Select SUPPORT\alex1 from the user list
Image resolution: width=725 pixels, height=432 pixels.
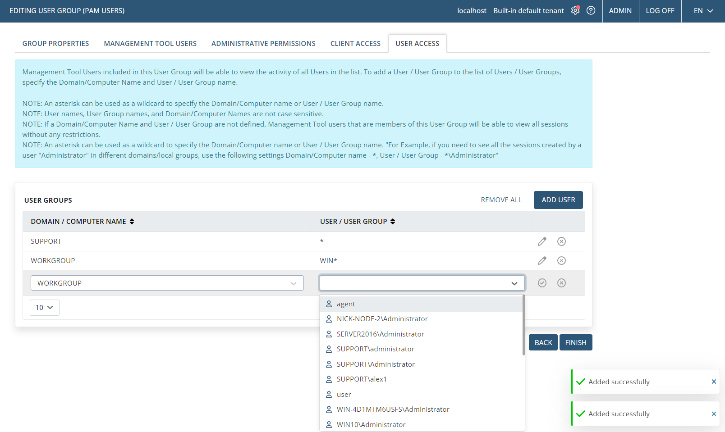(x=362, y=379)
